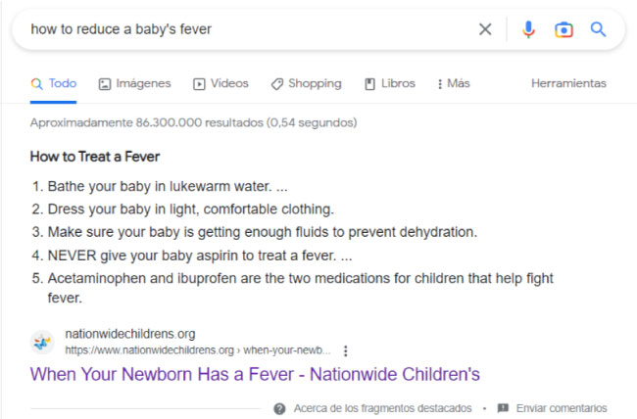Viewport: 637px width, 419px height.
Task: Select the Shopping tab
Action: click(x=307, y=83)
